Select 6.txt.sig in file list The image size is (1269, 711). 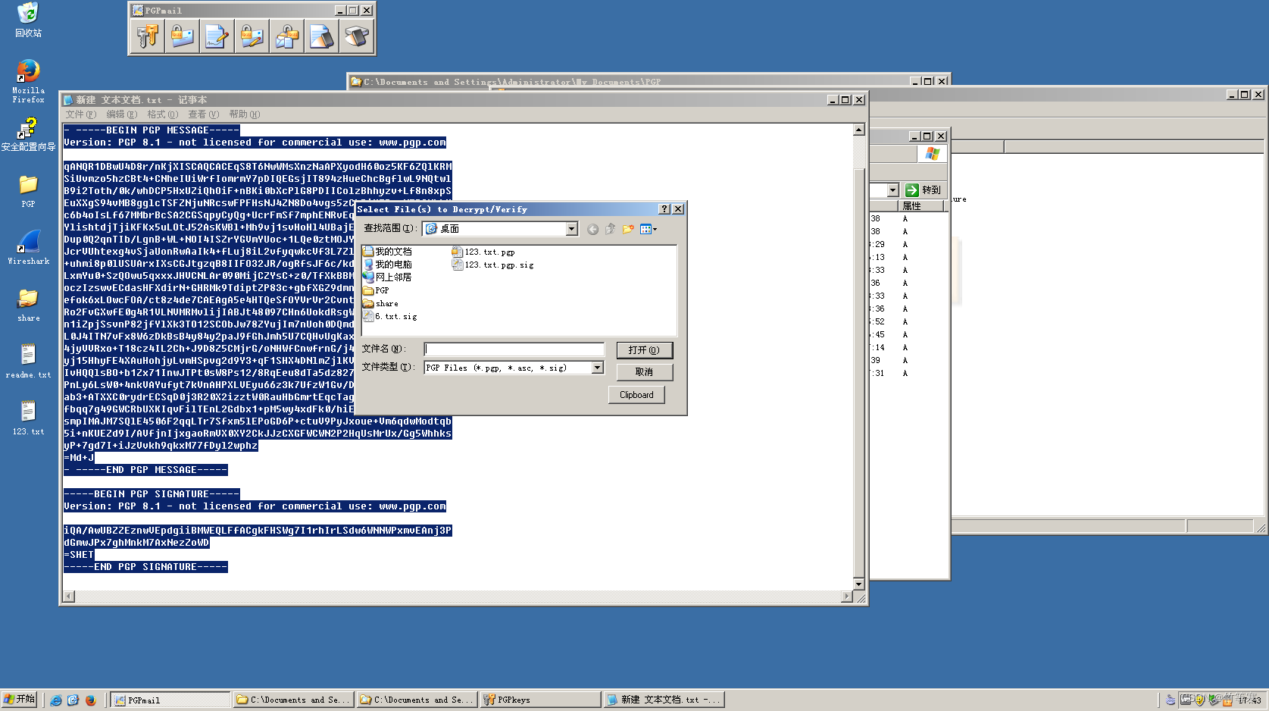pyautogui.click(x=390, y=316)
